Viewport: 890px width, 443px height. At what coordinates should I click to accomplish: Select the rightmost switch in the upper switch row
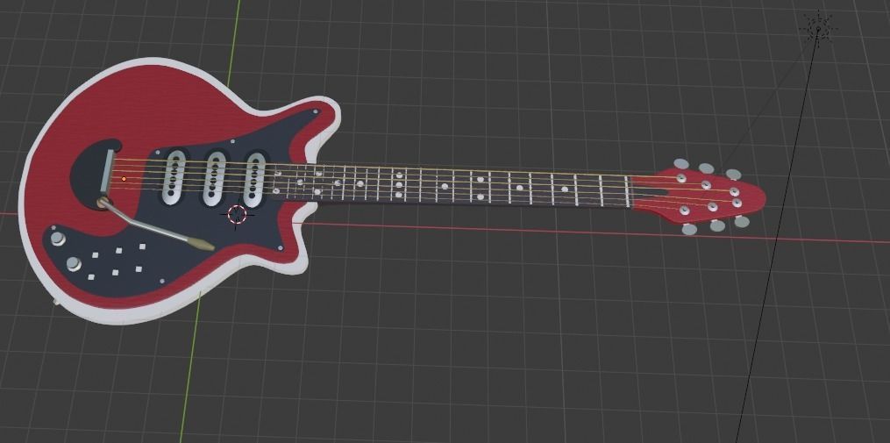(x=142, y=247)
